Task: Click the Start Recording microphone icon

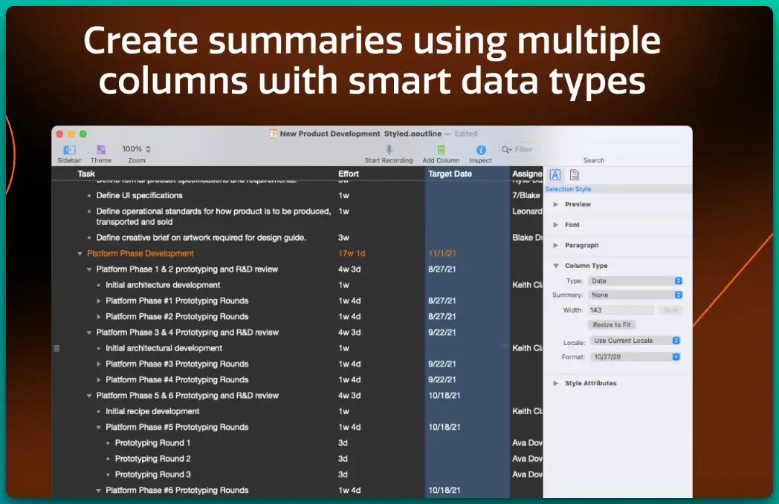Action: point(388,150)
